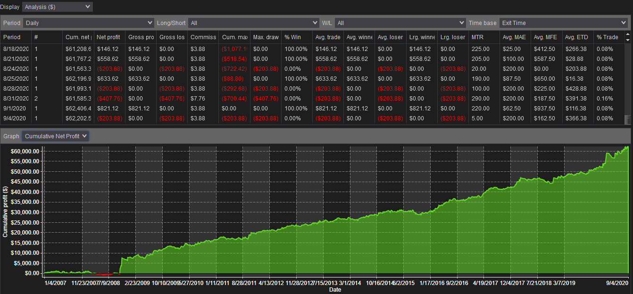Click the table scrollbar down arrow

pos(627,40)
